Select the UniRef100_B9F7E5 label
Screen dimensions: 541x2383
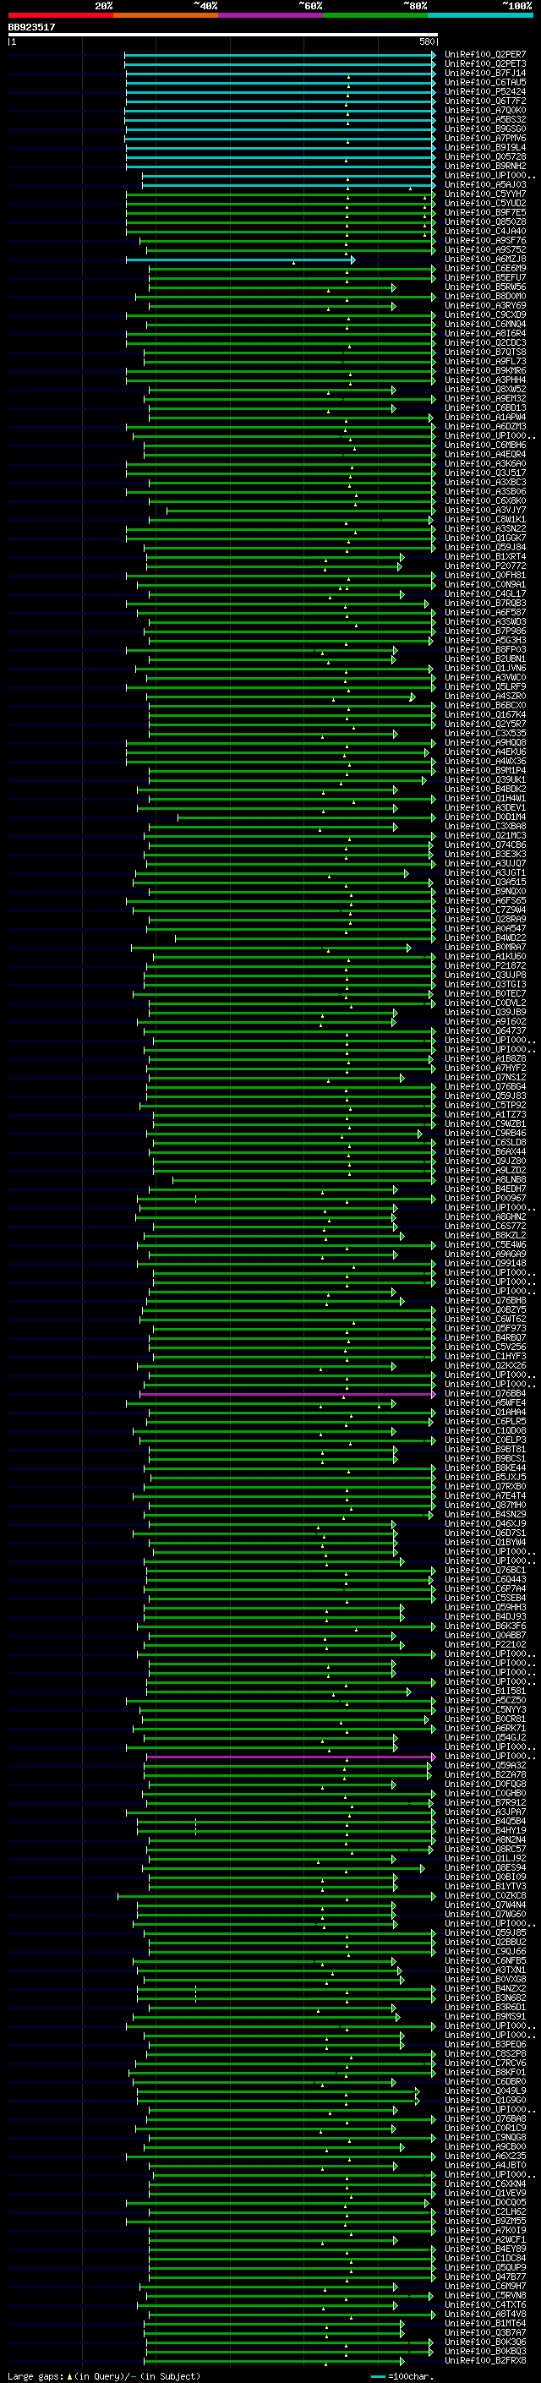[484, 213]
